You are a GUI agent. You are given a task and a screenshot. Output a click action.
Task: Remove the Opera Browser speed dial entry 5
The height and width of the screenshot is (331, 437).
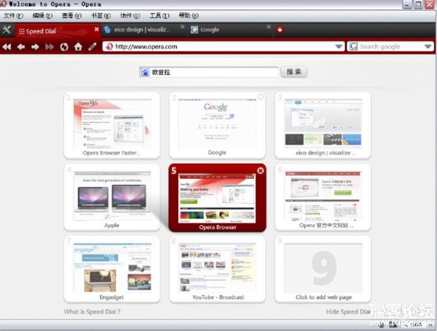[261, 170]
